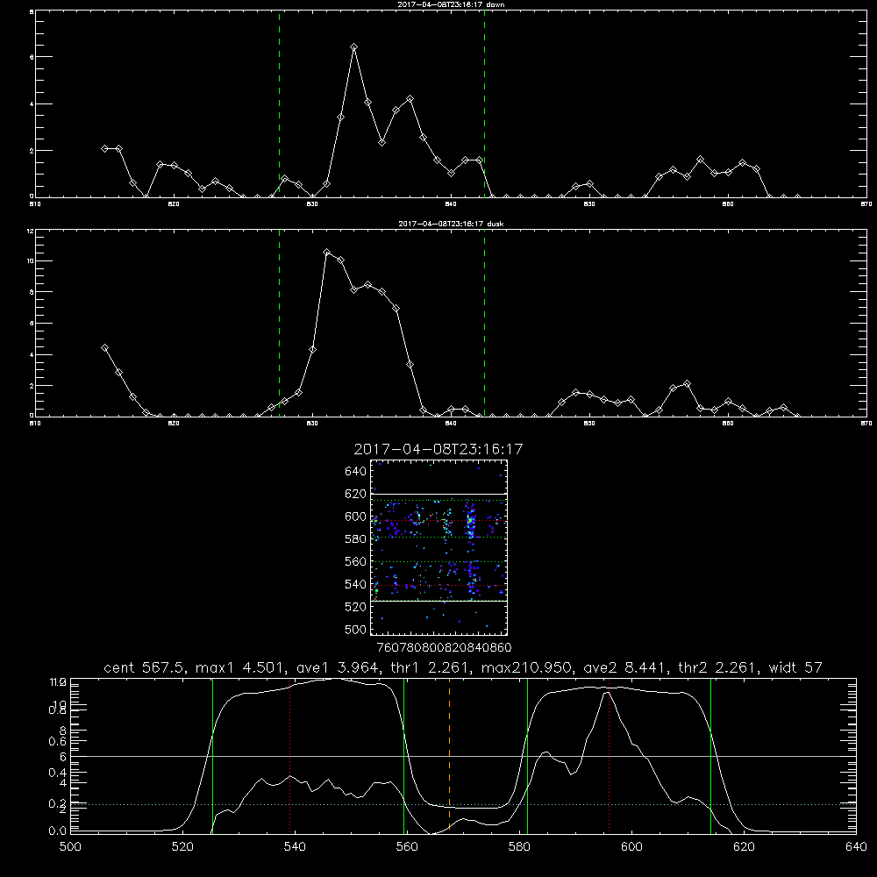Select the 'ave2 8.441' value in bottom title
This screenshot has width=877, height=877.
626,667
